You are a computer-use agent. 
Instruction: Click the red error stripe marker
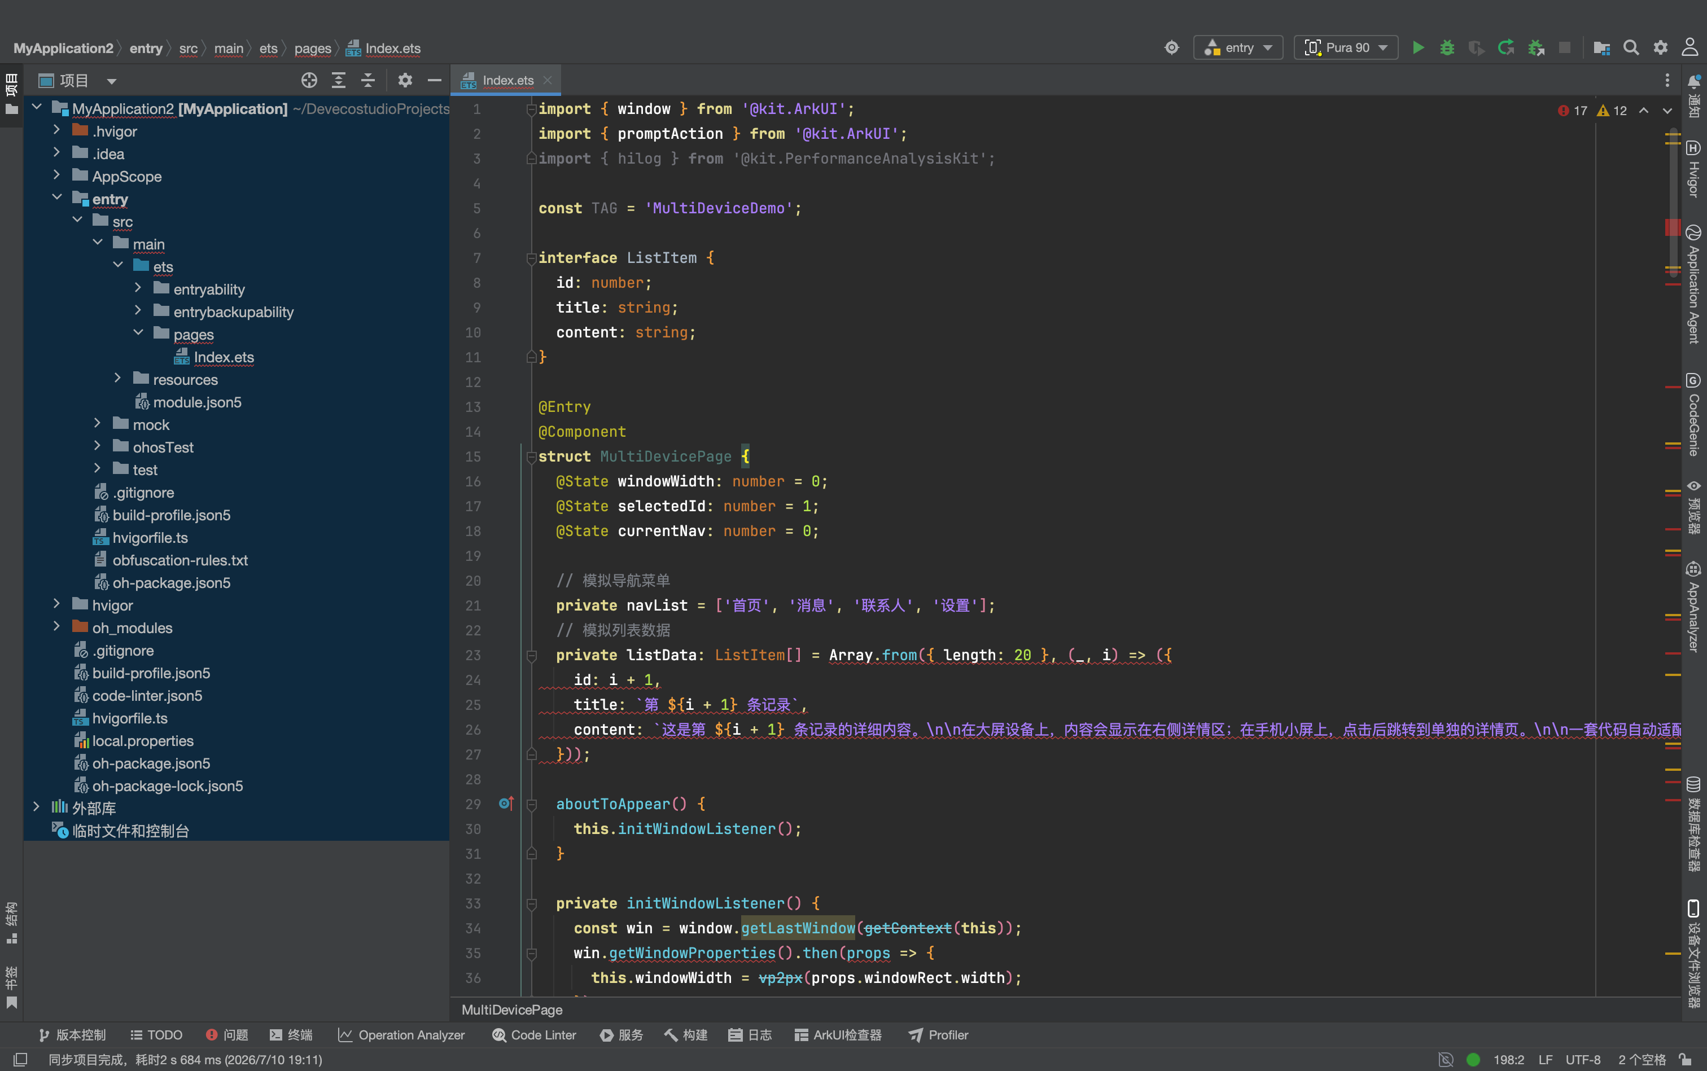click(x=1672, y=227)
